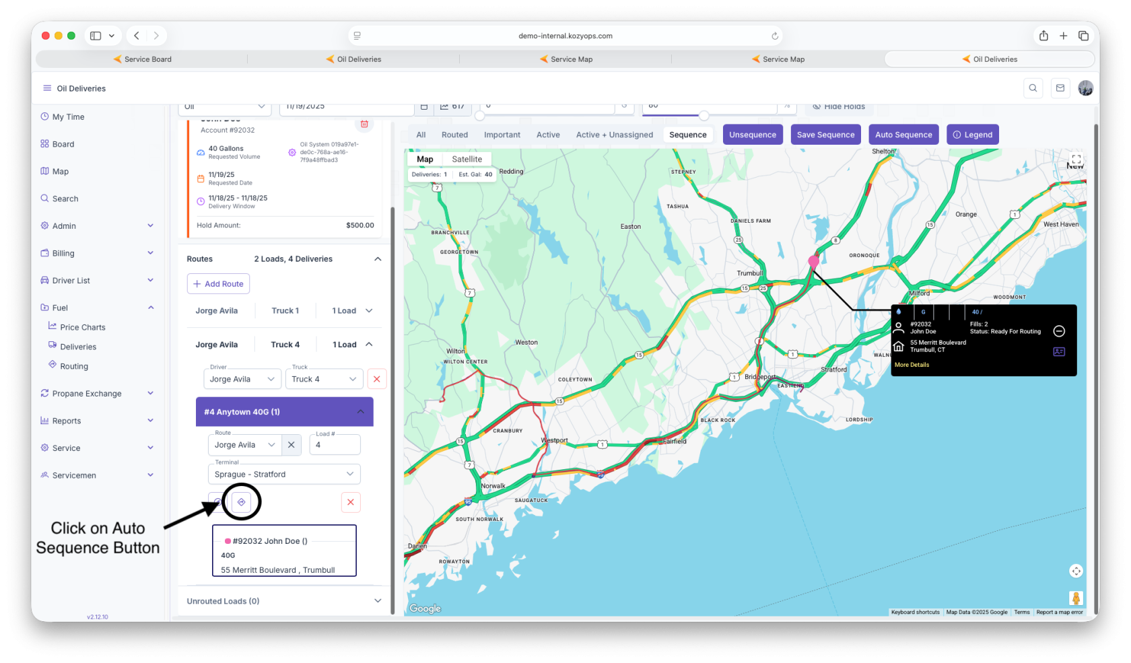Click the Save Sequence button
The height and width of the screenshot is (663, 1131).
825,135
